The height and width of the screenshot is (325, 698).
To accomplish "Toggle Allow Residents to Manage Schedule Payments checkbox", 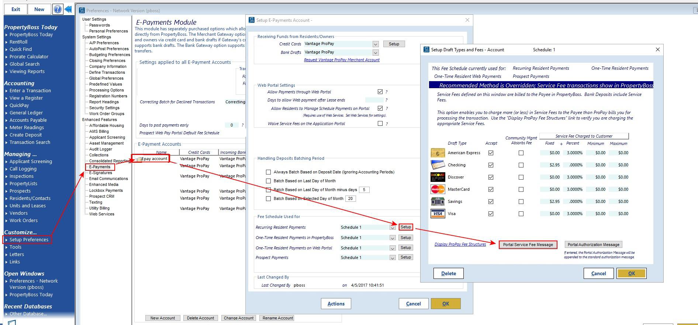I will [380, 108].
